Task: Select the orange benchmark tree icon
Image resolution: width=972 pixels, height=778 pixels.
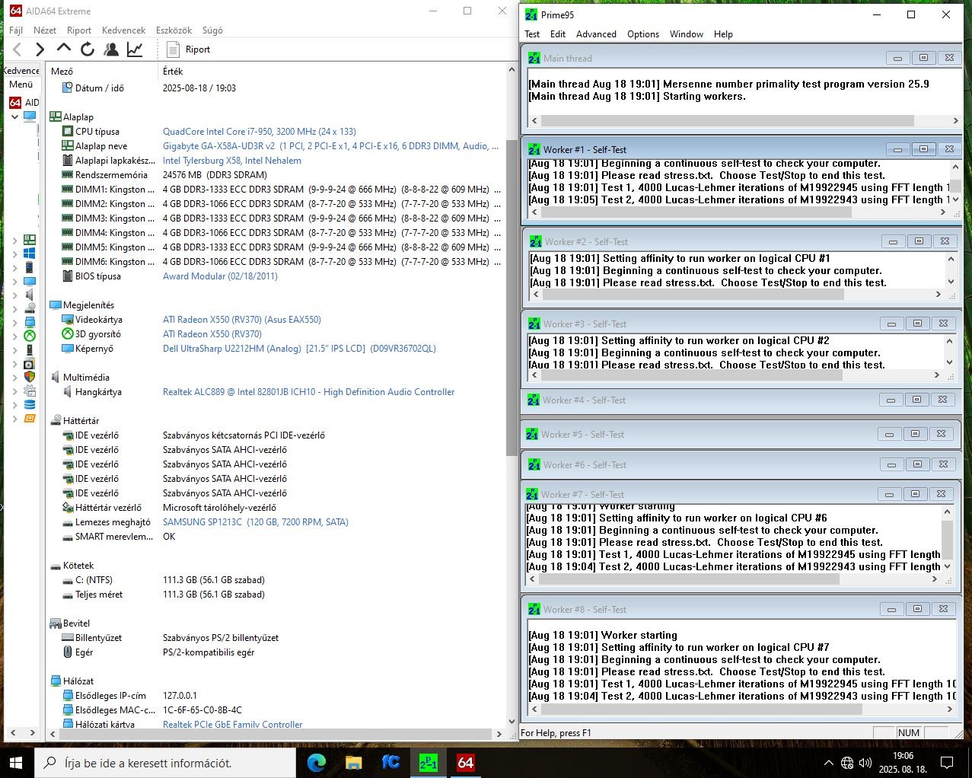Action: pos(30,418)
